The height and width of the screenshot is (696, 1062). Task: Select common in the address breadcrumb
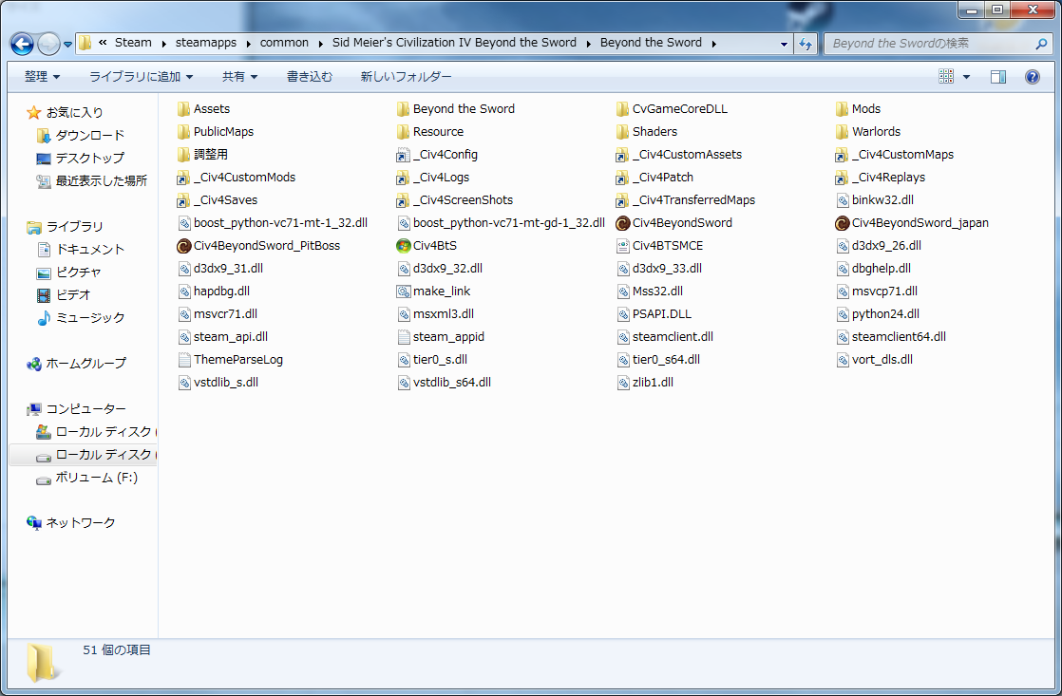[284, 43]
